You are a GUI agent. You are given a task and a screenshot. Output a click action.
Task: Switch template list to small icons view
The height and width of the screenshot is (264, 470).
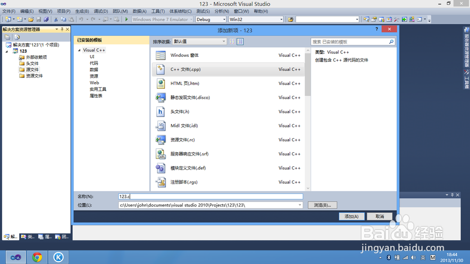232,41
